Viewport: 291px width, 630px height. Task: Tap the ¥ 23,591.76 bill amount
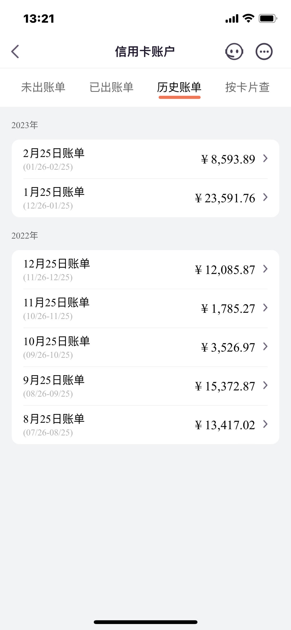[x=225, y=198]
